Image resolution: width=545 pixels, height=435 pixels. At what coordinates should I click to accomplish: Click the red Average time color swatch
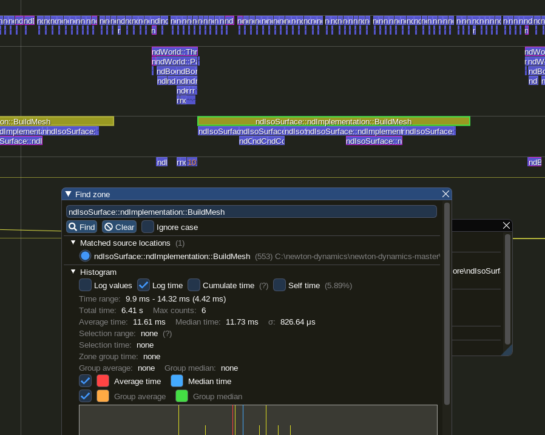103,381
